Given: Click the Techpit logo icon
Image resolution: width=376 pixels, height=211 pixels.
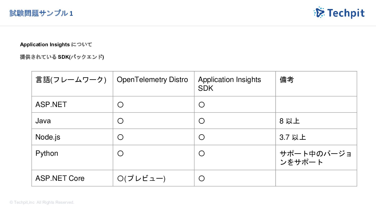Looking at the screenshot, I should [x=319, y=12].
